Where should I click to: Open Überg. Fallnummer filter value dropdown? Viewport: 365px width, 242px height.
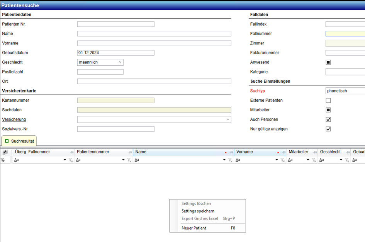click(65, 160)
